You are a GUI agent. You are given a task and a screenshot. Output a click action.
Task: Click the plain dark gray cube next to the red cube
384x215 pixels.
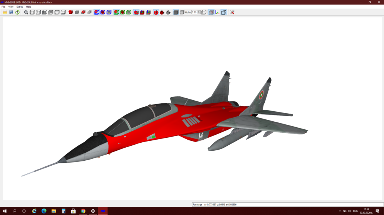[77, 12]
